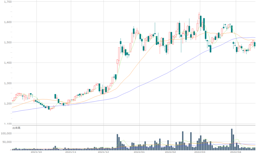Click the 2022/03 date label
The height and width of the screenshot is (153, 256).
[200, 152]
